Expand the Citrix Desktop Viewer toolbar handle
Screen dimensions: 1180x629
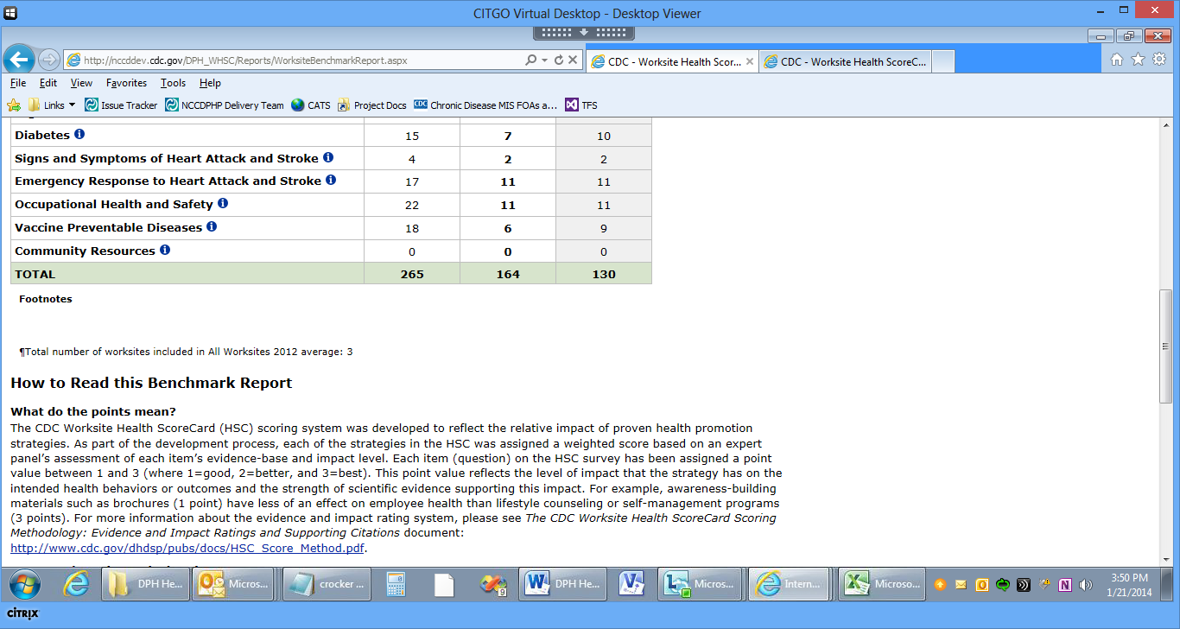[584, 32]
